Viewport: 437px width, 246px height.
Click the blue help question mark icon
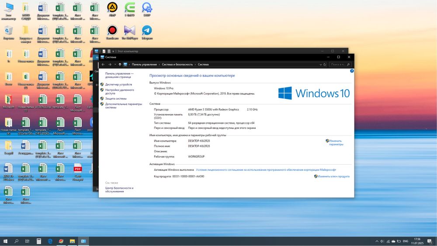pyautogui.click(x=352, y=71)
